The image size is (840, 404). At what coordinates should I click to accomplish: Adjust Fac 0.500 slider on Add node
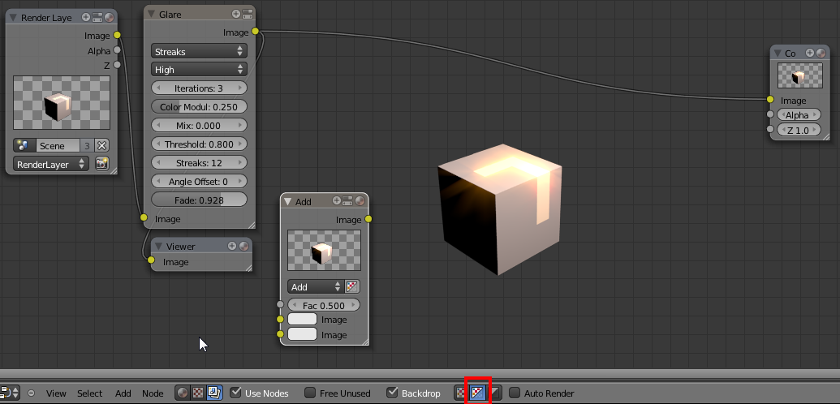tap(324, 305)
